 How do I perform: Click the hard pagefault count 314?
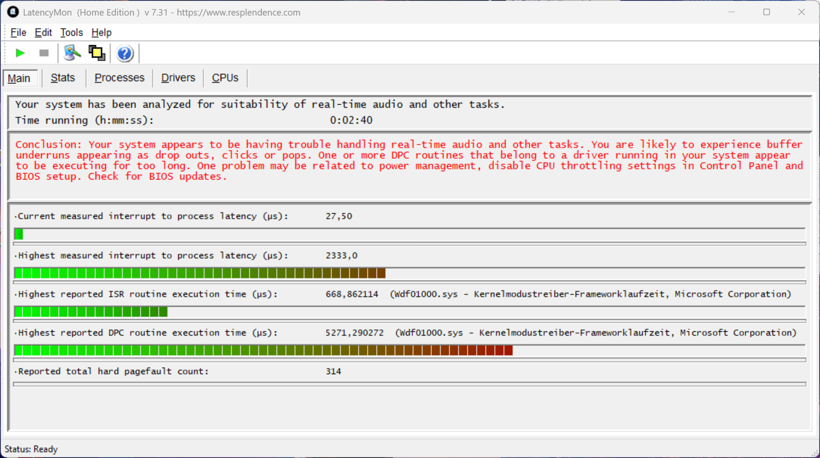coord(333,372)
